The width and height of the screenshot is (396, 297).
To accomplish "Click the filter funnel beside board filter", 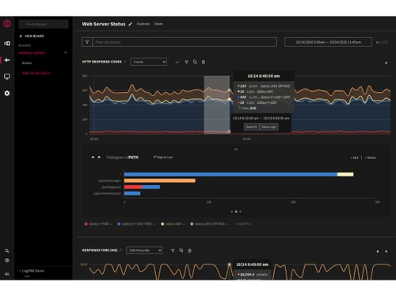I will (87, 42).
